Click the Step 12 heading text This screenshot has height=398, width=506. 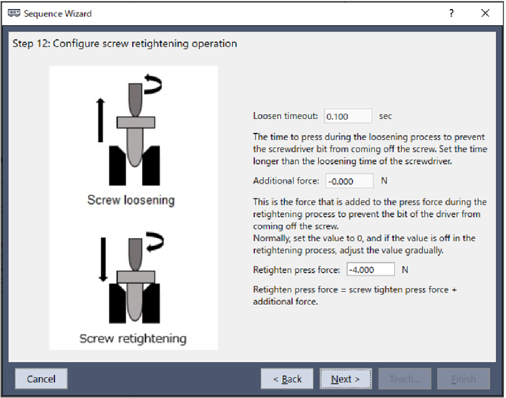(x=125, y=43)
